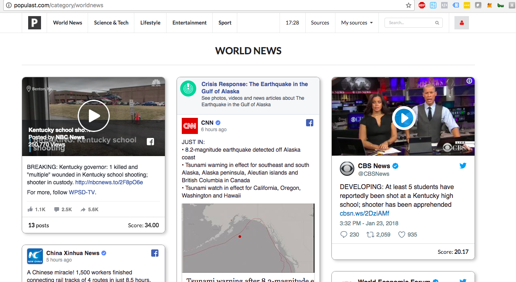
Task: Click the green Crisis Response icon
Action: [188, 89]
